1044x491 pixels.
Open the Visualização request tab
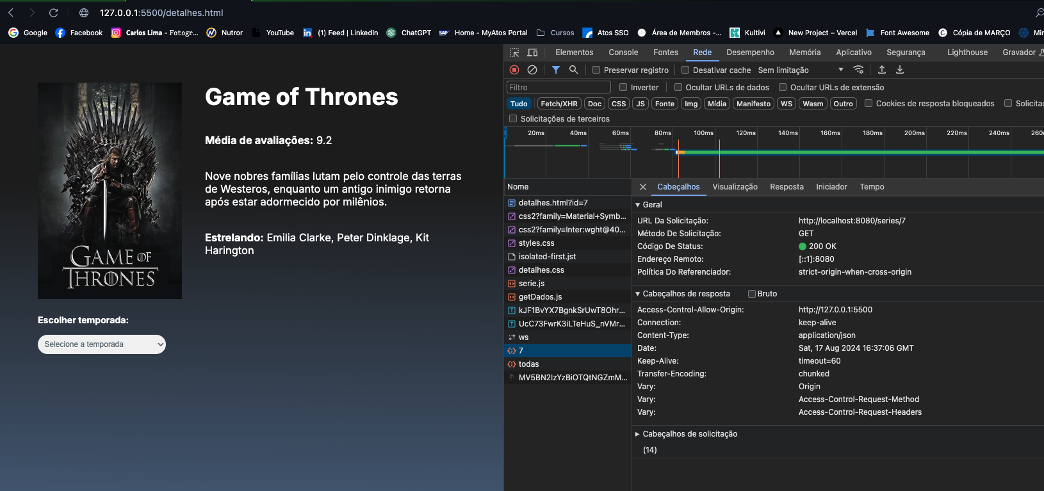pyautogui.click(x=735, y=187)
